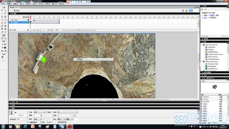229x129 pixels.
Task: Open the sound dropdown in properties
Action: 68,112
